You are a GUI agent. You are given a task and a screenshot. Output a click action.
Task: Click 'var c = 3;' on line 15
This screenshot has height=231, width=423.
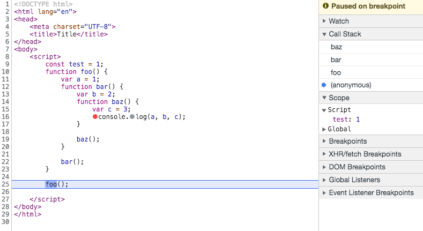(112, 109)
